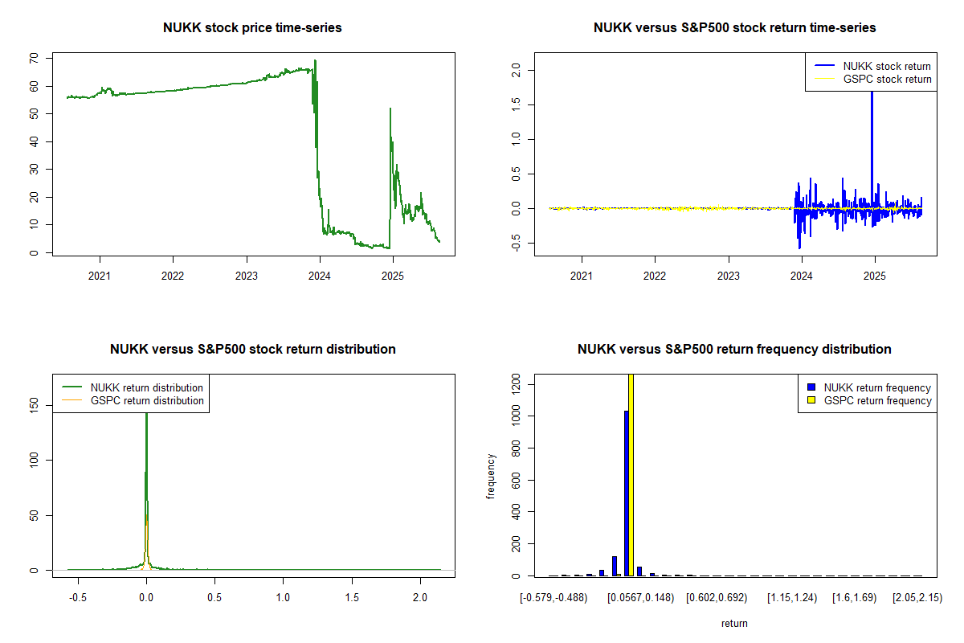The height and width of the screenshot is (643, 964).
Task: Click the blue NUKK return frequency legend square
Action: 810,388
